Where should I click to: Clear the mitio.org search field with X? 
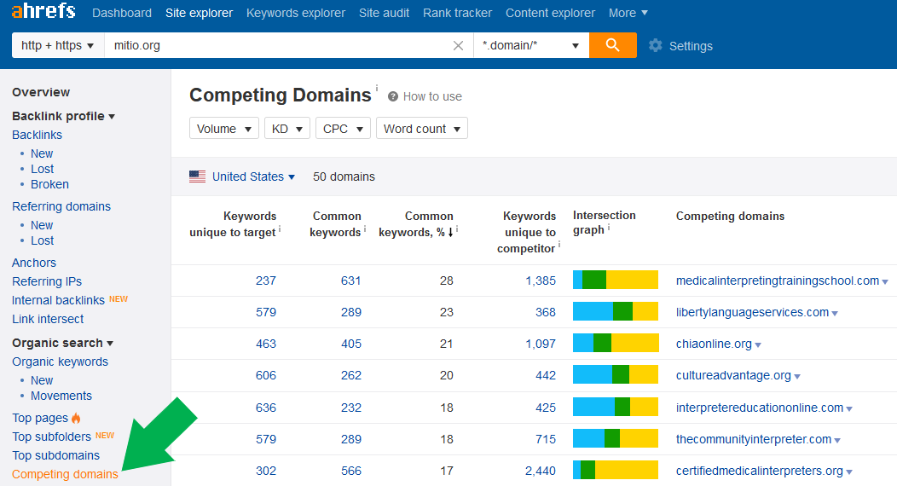click(458, 46)
